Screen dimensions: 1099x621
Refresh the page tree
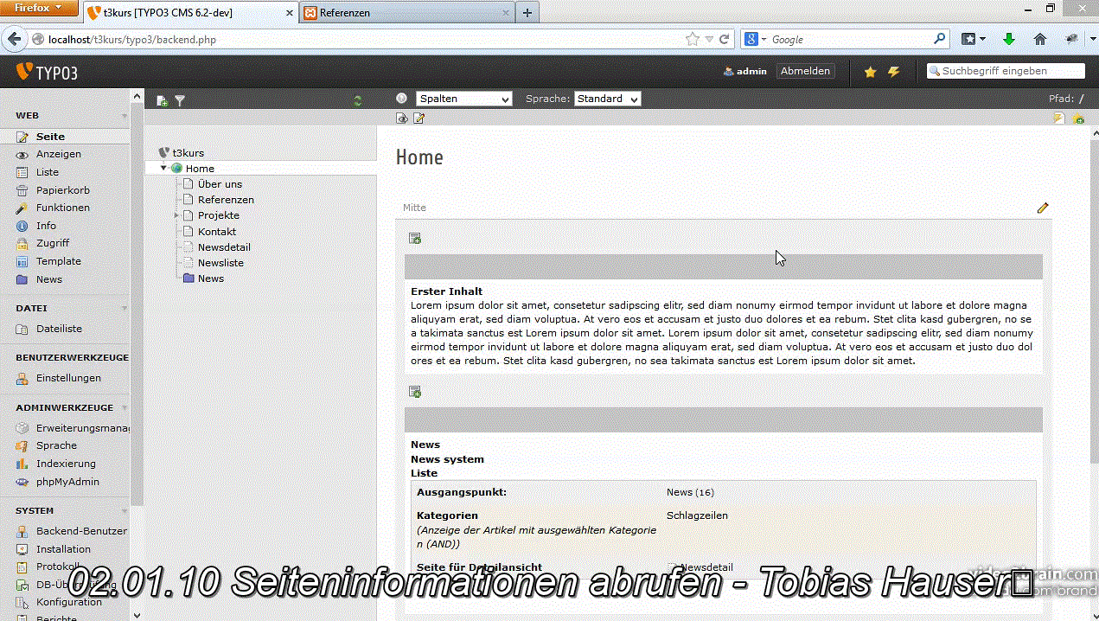coord(358,101)
